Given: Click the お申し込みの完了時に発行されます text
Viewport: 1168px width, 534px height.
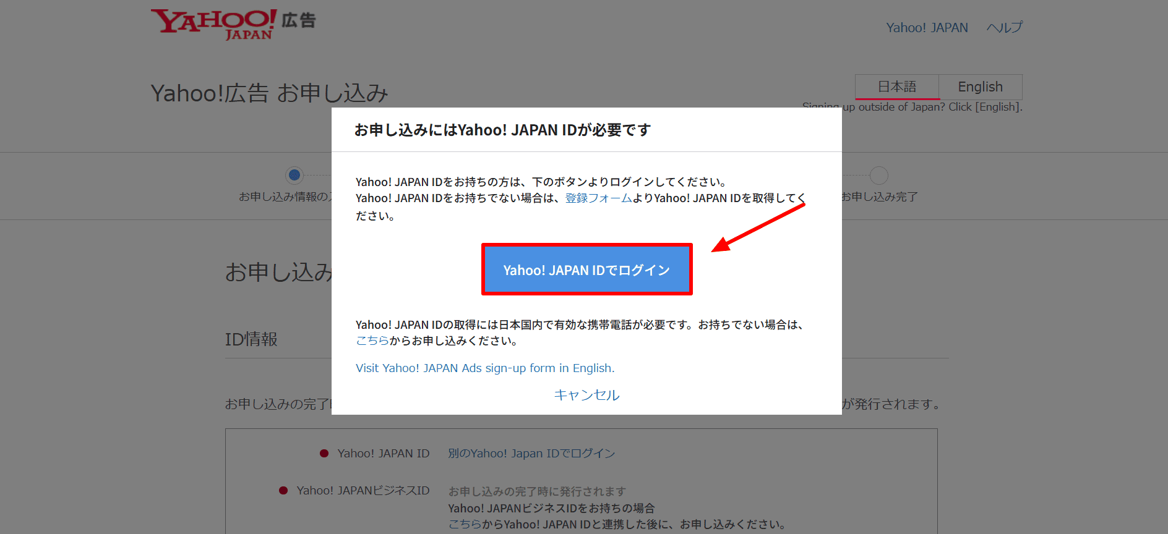Looking at the screenshot, I should point(537,491).
